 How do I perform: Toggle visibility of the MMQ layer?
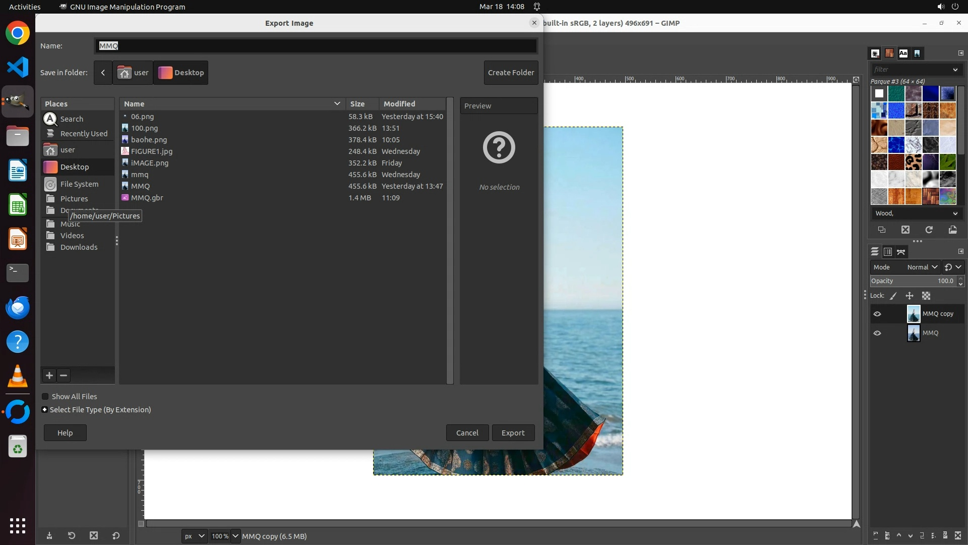click(x=877, y=333)
